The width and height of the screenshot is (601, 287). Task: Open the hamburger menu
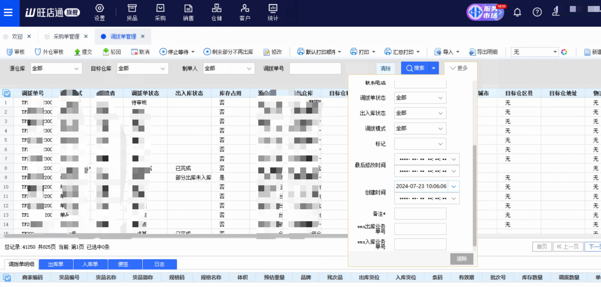[8, 13]
